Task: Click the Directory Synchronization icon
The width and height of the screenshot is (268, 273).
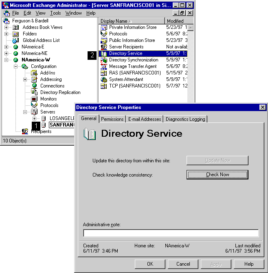Action: point(104,60)
